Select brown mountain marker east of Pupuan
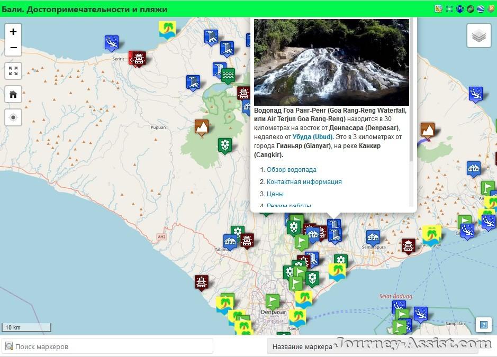The image size is (497, 357). (202, 127)
